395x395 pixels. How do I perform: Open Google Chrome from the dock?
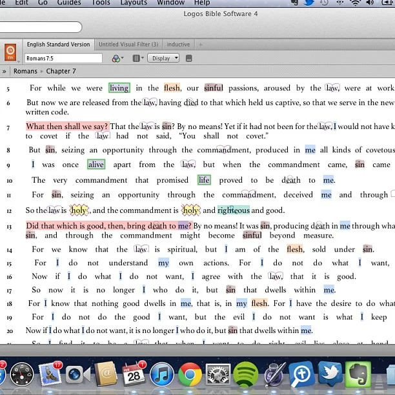point(190,374)
